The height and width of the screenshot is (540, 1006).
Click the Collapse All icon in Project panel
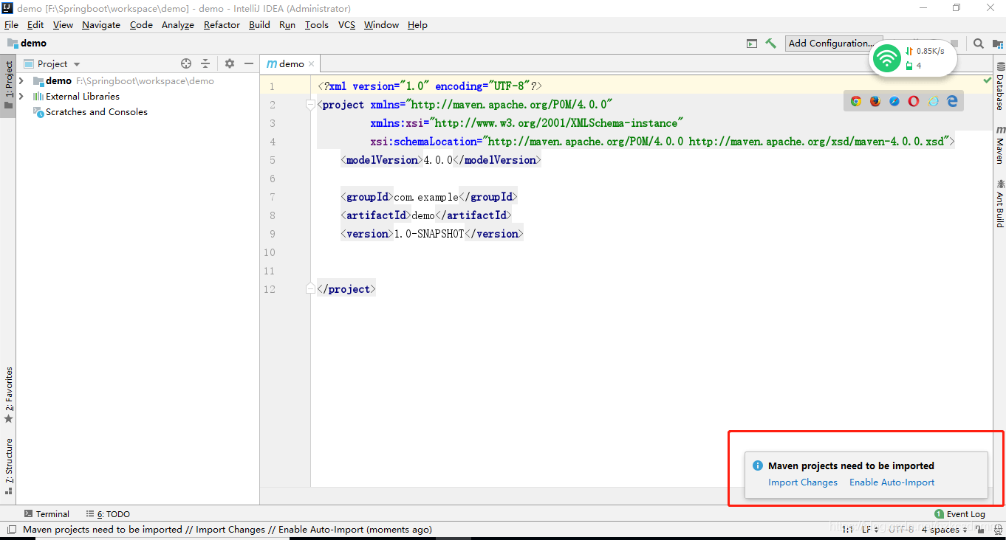(x=205, y=63)
